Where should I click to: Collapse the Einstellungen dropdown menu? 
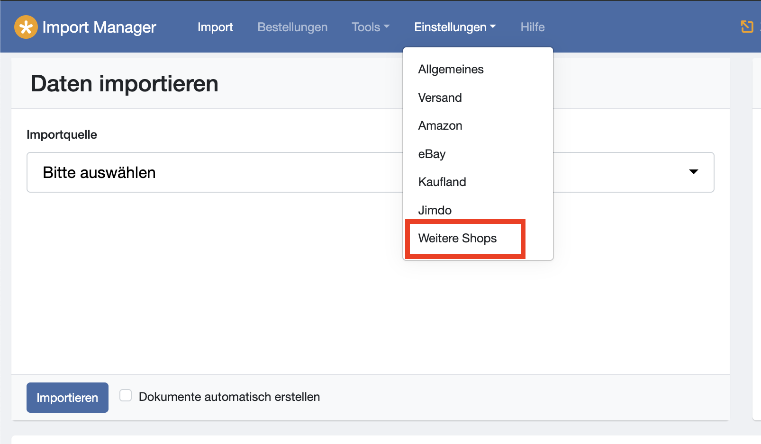point(454,27)
